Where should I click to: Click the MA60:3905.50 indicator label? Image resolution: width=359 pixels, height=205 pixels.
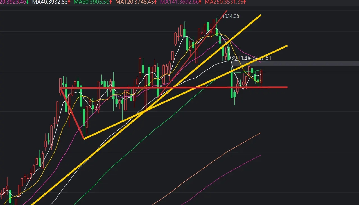(x=93, y=2)
